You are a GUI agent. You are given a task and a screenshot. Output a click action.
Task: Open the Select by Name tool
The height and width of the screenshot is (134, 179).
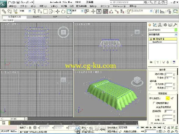[x=40, y=12]
